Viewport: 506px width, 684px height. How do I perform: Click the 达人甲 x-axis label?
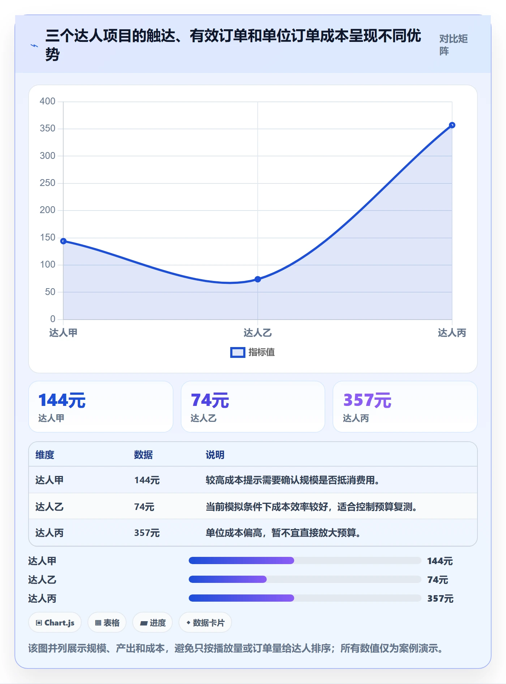point(63,333)
